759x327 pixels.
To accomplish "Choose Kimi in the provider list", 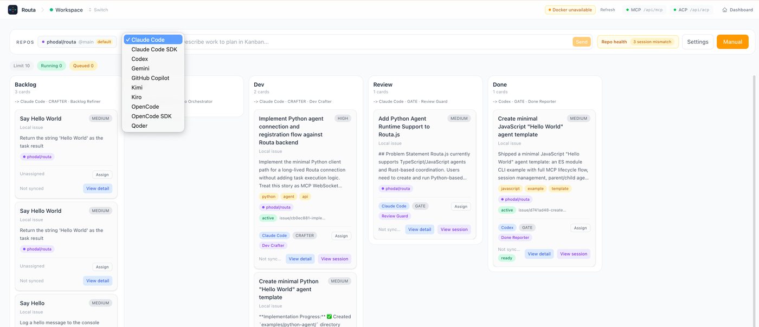I will [153, 88].
